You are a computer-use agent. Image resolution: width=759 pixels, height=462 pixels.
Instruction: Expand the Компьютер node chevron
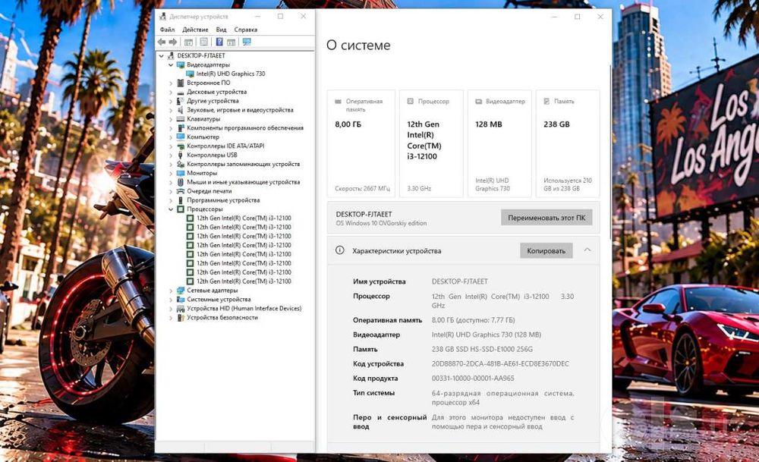click(x=171, y=137)
